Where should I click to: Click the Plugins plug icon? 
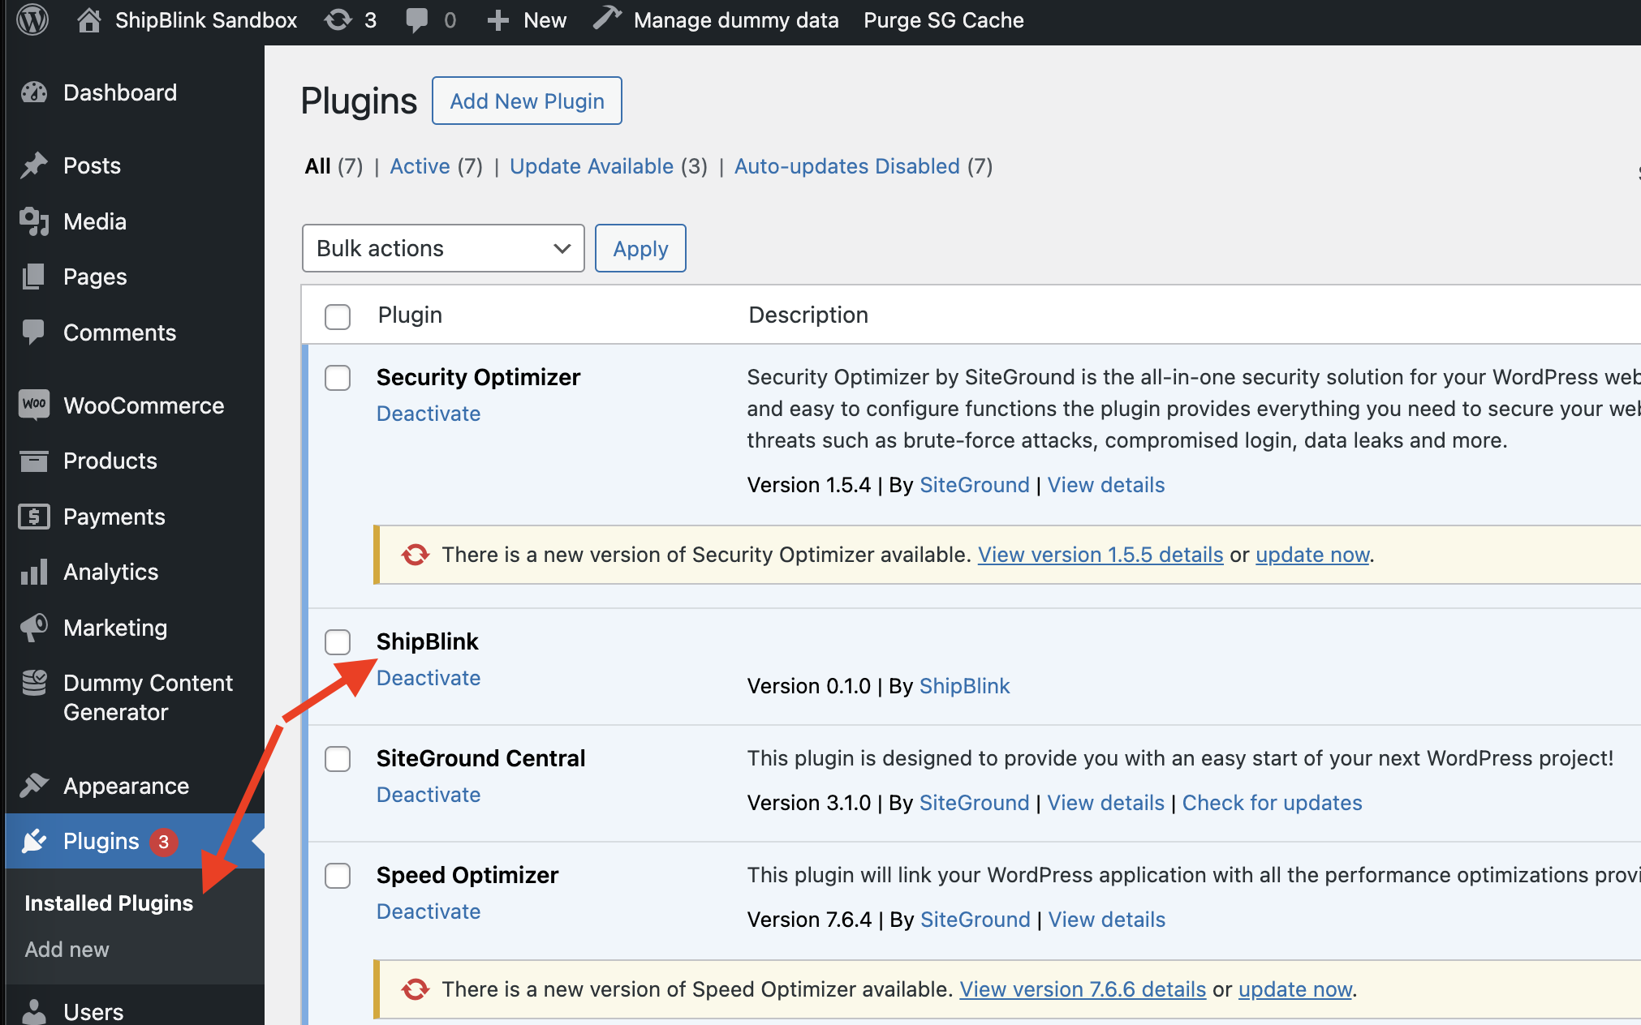coord(34,841)
